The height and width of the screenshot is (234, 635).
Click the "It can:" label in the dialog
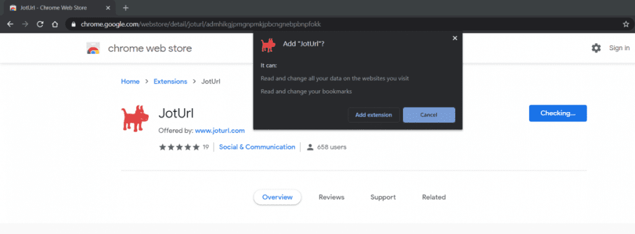pyautogui.click(x=269, y=65)
